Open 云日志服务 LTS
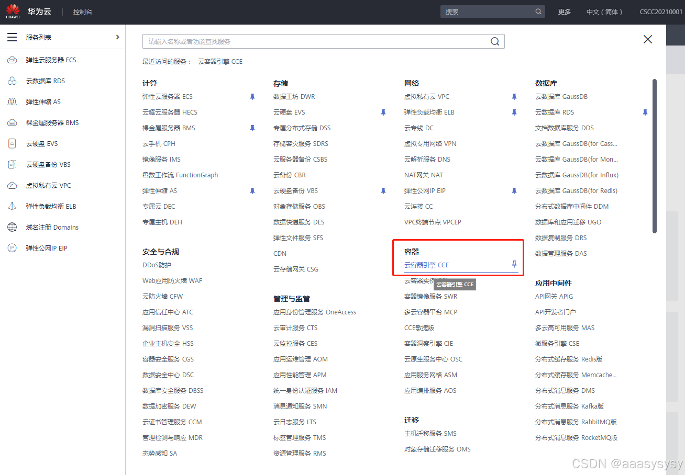The width and height of the screenshot is (685, 475). pyautogui.click(x=295, y=422)
